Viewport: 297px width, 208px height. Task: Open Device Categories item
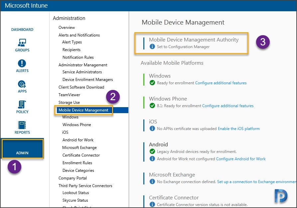pyautogui.click(x=78, y=171)
